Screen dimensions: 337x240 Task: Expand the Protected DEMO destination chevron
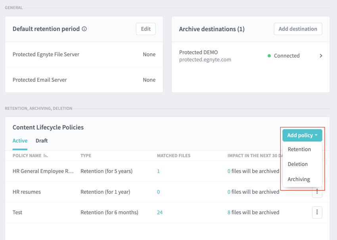[321, 56]
